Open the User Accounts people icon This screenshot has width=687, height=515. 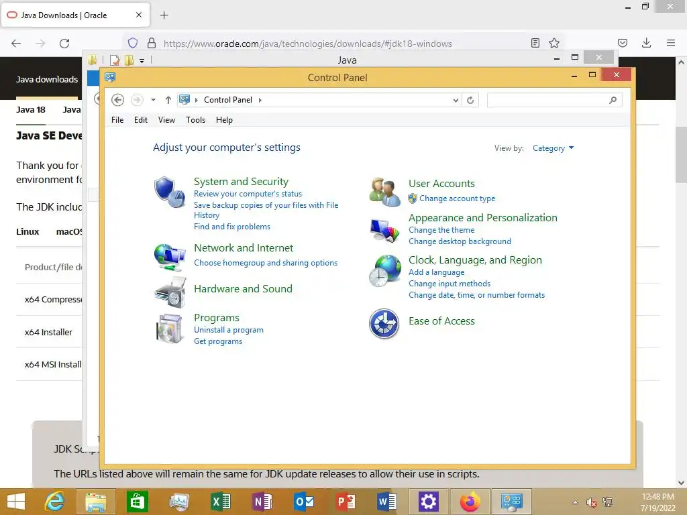click(x=384, y=192)
